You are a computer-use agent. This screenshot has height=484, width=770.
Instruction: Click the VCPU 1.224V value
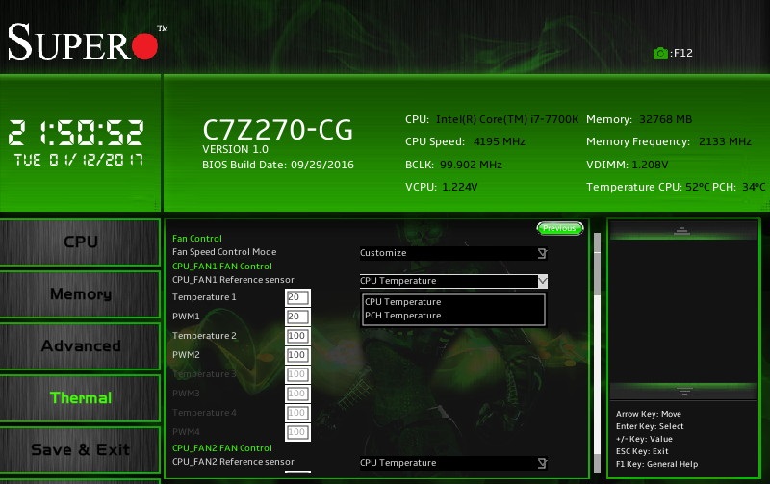tap(460, 187)
